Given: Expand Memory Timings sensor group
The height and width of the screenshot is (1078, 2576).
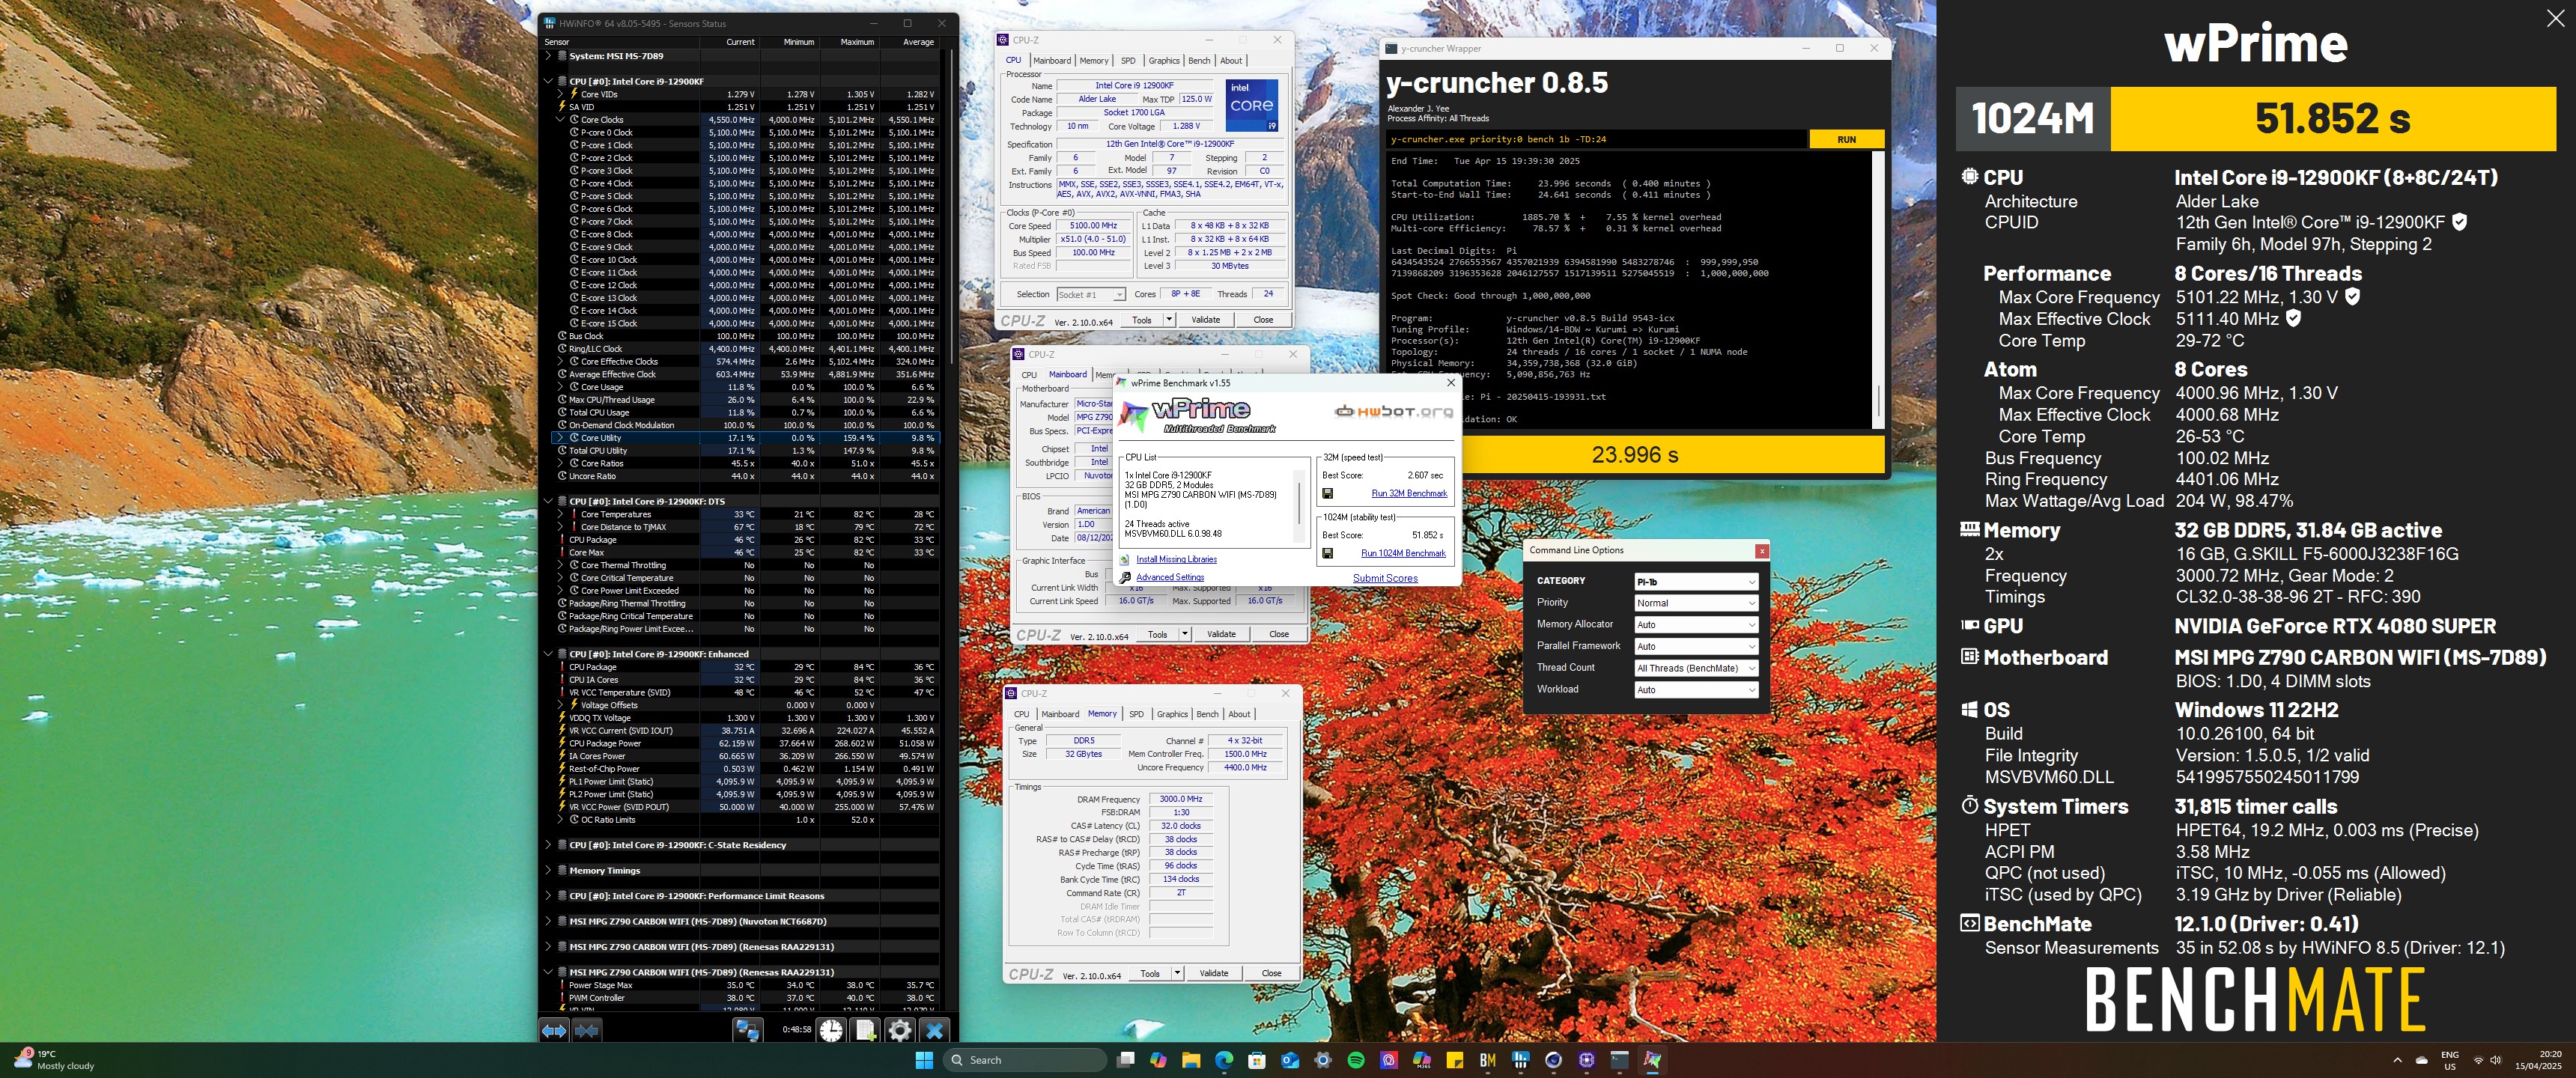Looking at the screenshot, I should click(548, 870).
